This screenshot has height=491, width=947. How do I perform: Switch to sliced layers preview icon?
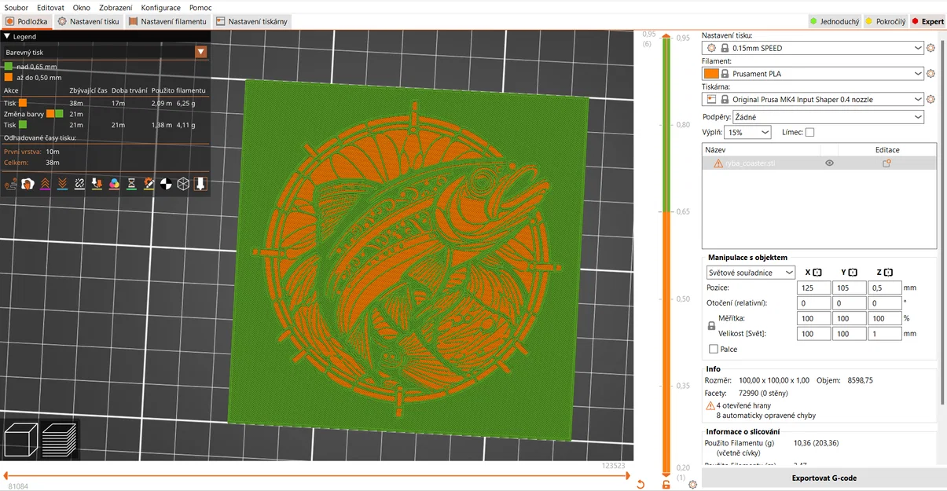(x=59, y=439)
